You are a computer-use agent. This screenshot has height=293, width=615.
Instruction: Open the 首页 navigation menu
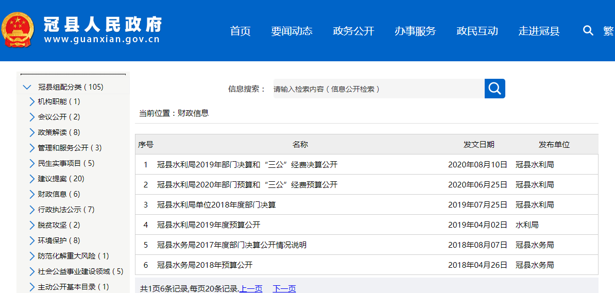click(240, 31)
